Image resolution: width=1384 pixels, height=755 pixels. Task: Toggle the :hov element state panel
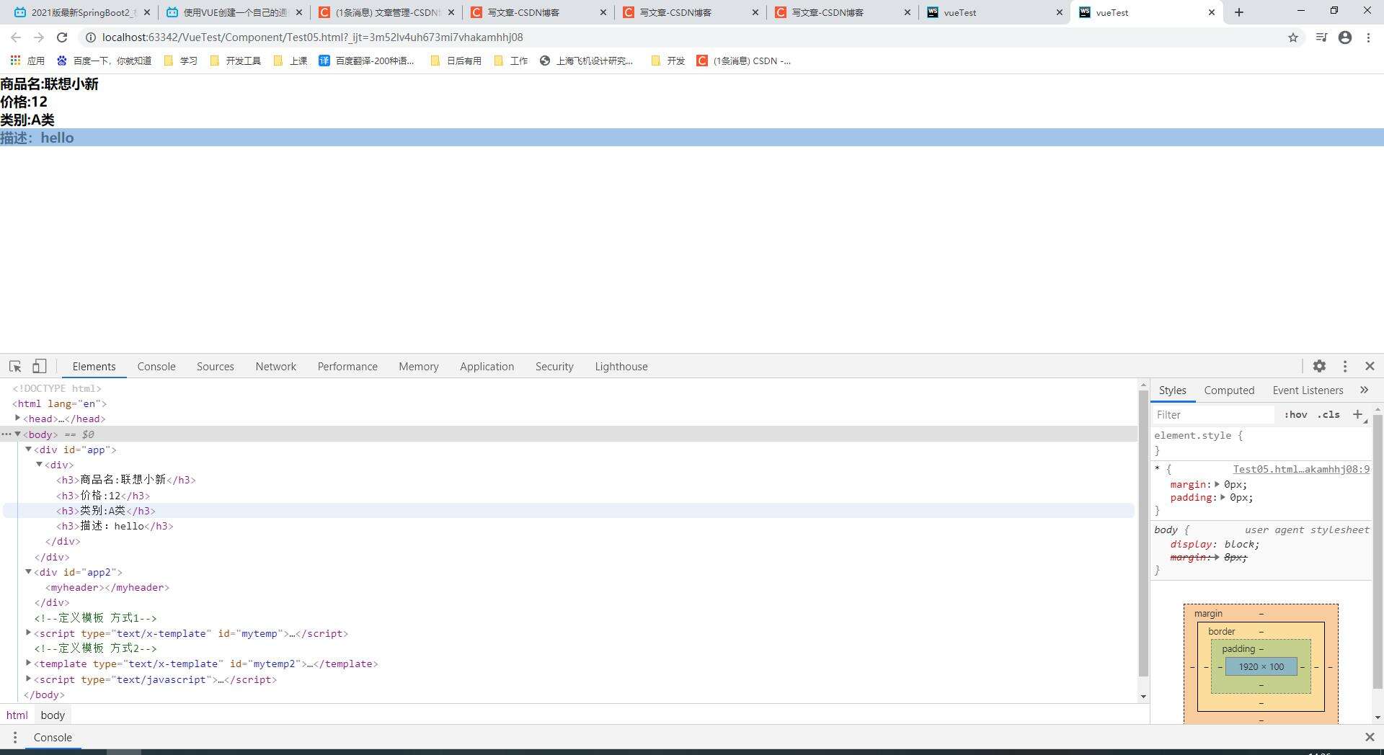pyautogui.click(x=1295, y=414)
